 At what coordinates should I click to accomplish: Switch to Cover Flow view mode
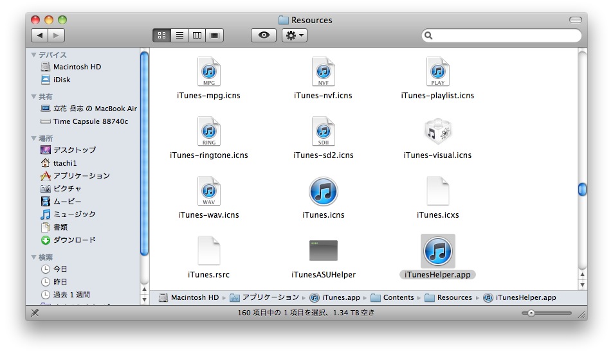(215, 35)
